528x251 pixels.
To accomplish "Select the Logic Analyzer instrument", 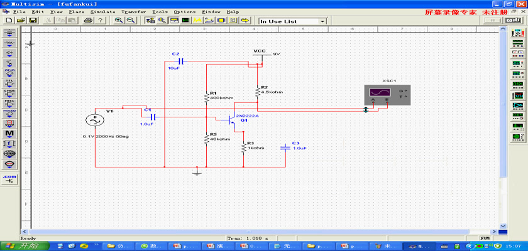I will 517,95.
